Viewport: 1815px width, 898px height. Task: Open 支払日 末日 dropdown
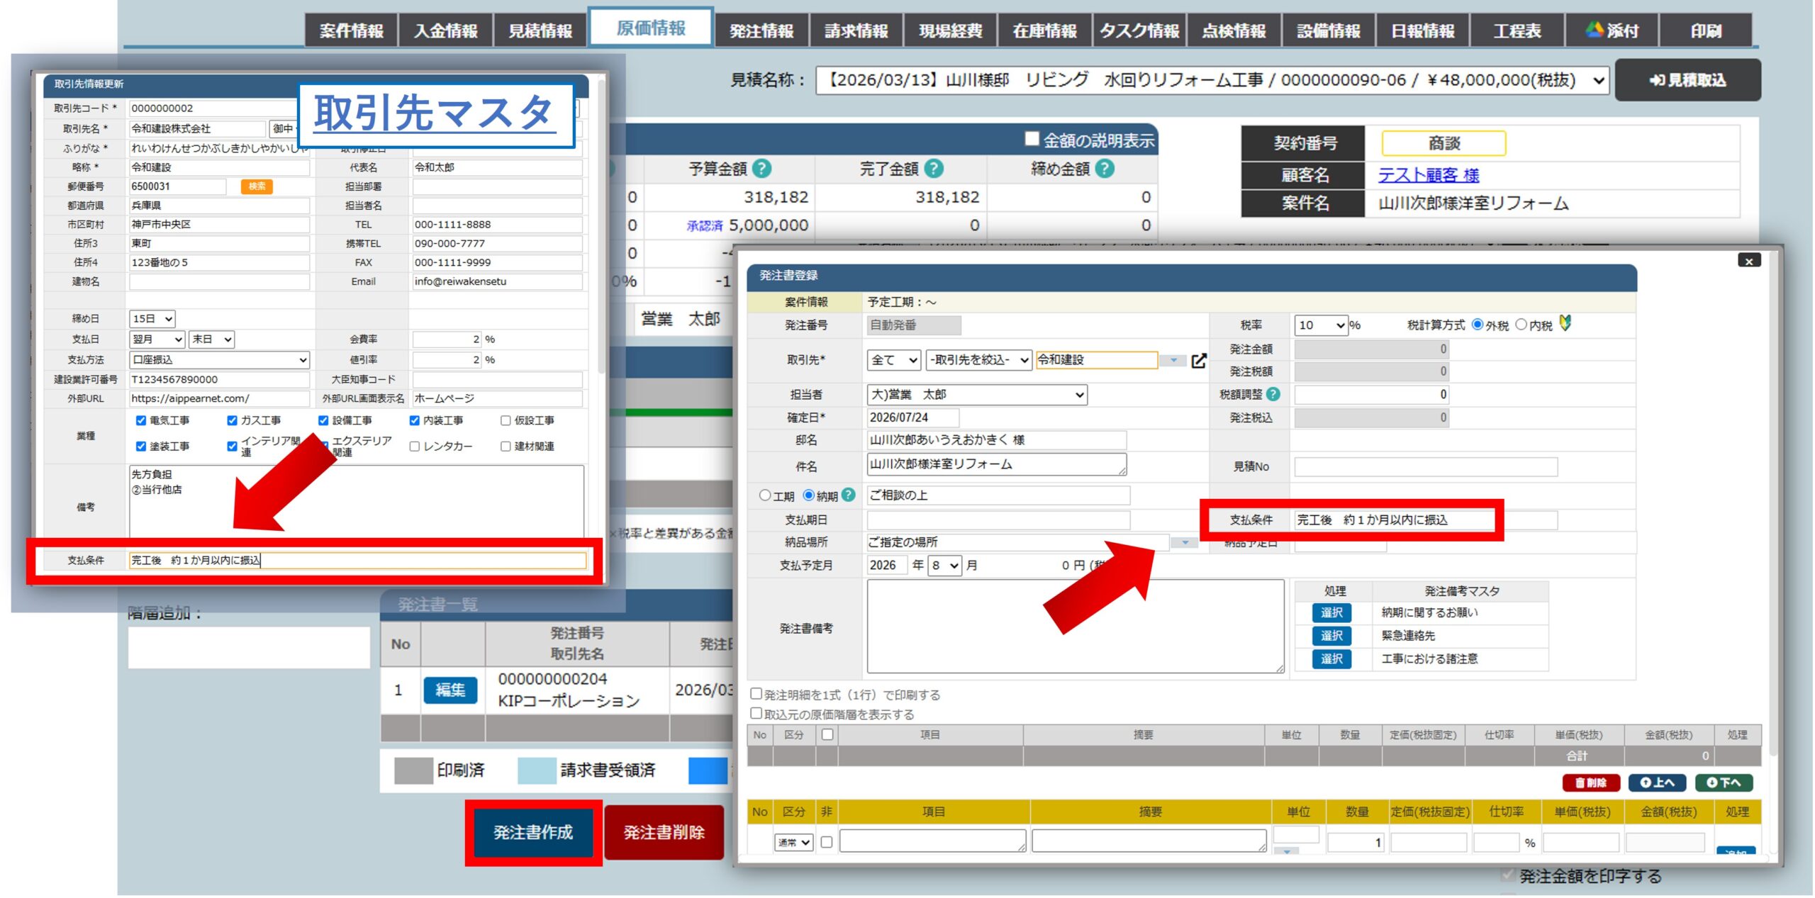pos(212,339)
